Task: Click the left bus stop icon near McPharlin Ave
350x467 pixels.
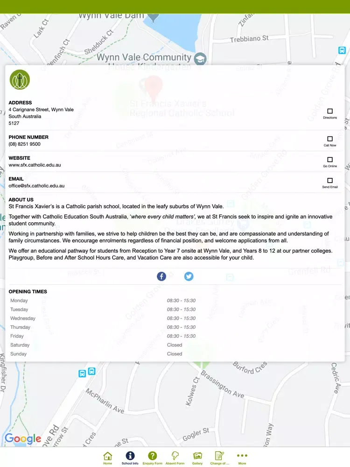Action: [82, 374]
